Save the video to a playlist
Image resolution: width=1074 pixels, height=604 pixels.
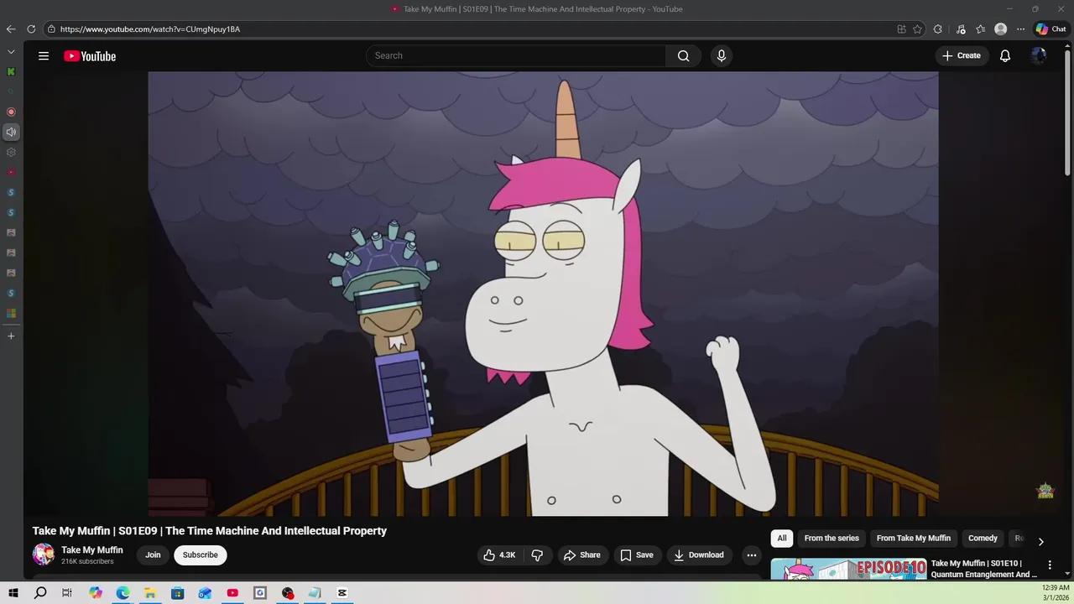[636, 555]
